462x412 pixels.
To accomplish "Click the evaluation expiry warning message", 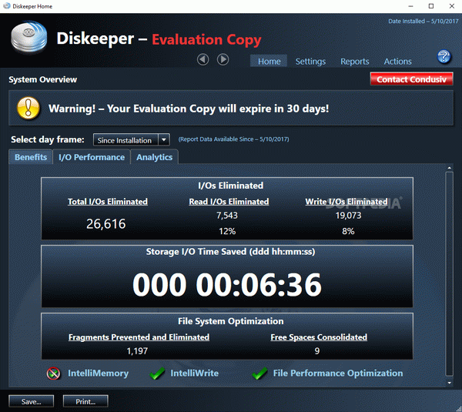I will [x=189, y=109].
